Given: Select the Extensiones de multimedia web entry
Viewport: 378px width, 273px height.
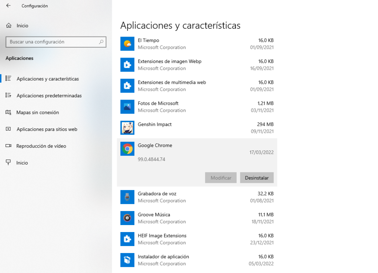Looking at the screenshot, I should click(197, 86).
